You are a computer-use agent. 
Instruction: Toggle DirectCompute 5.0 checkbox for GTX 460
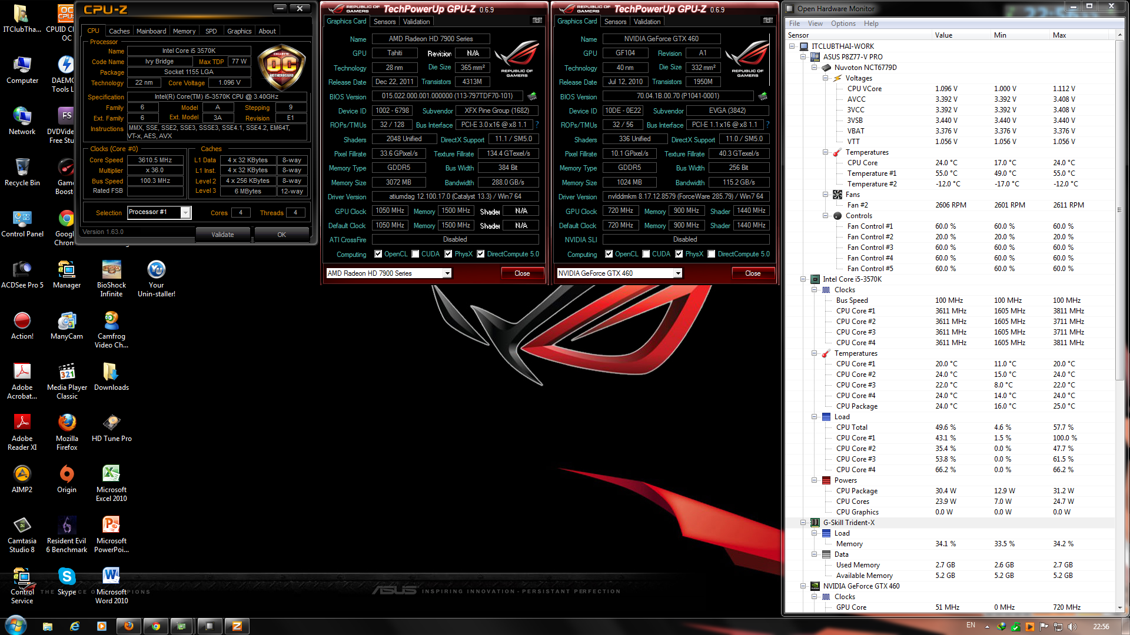point(712,254)
